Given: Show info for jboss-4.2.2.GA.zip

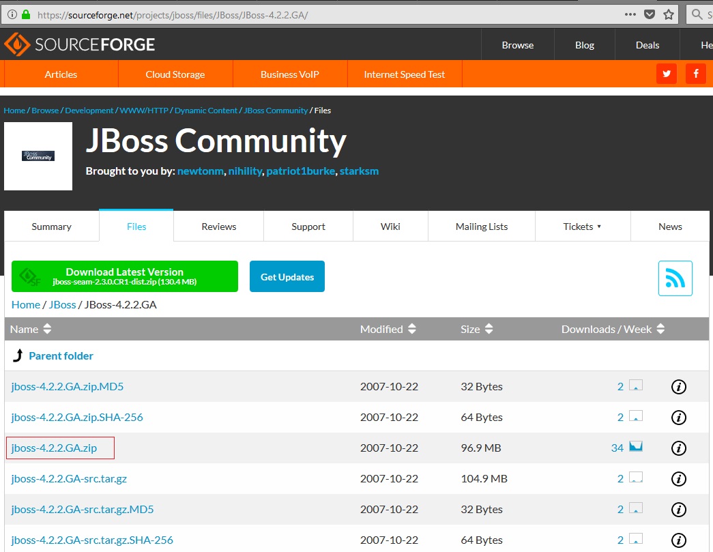Looking at the screenshot, I should (678, 448).
